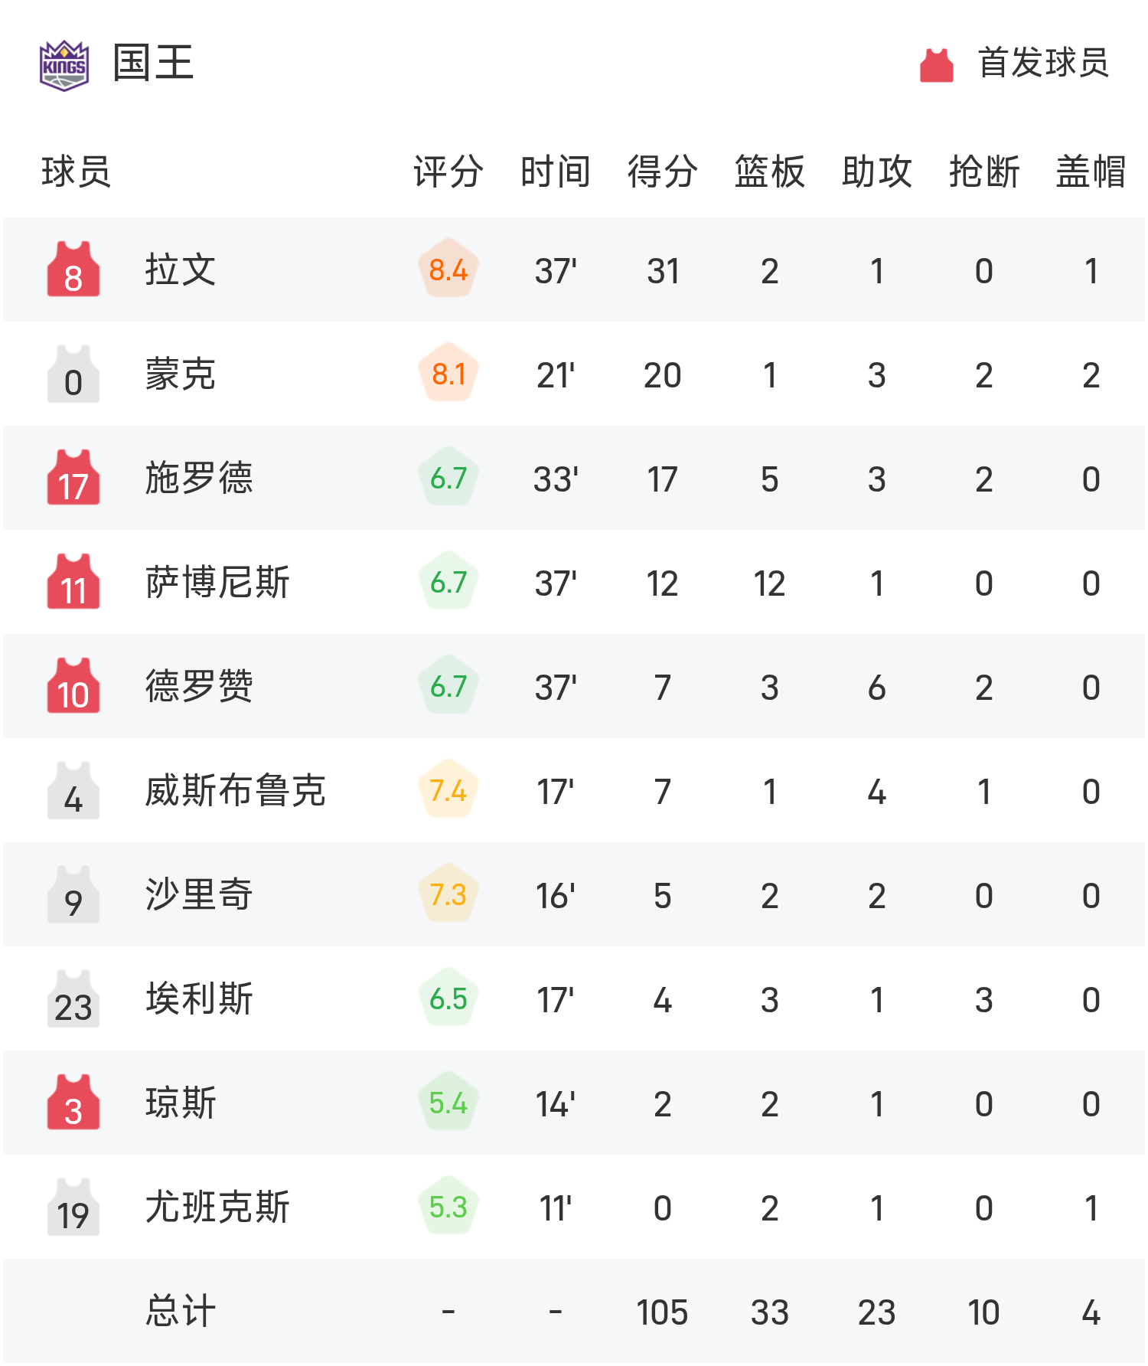Open player 萨博尼斯 details

coord(217,582)
